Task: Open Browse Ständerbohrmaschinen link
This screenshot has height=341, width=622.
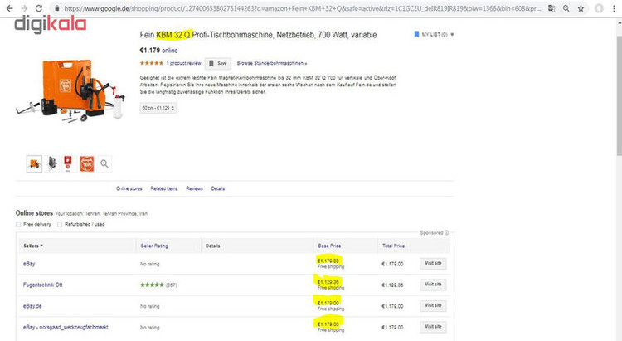Action: pyautogui.click(x=272, y=62)
